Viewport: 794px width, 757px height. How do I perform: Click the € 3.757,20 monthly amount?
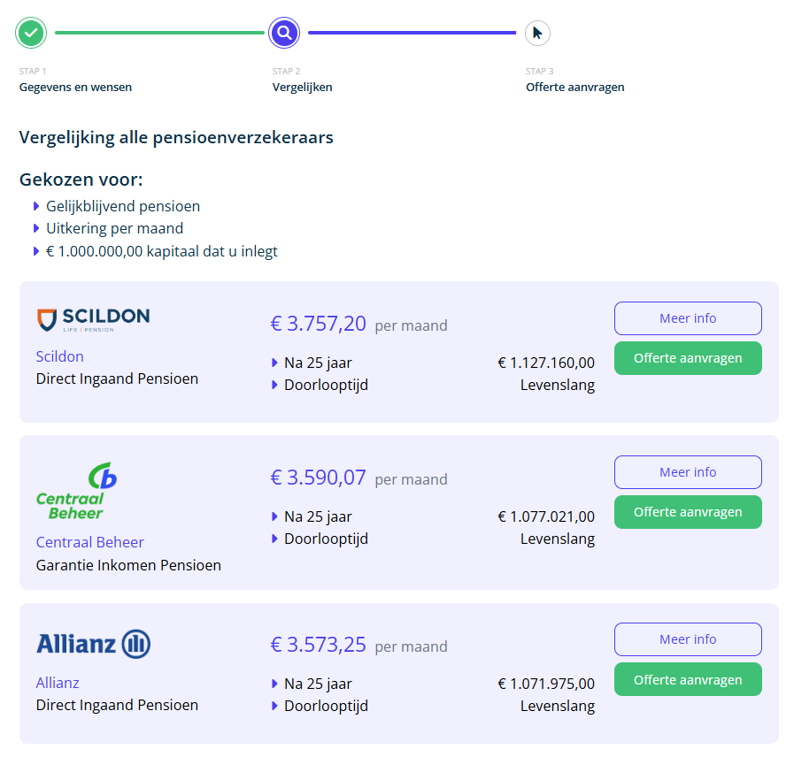[x=318, y=325]
